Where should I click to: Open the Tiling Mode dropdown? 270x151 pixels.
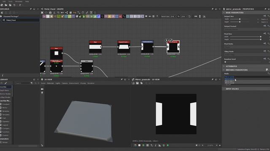click(x=247, y=55)
